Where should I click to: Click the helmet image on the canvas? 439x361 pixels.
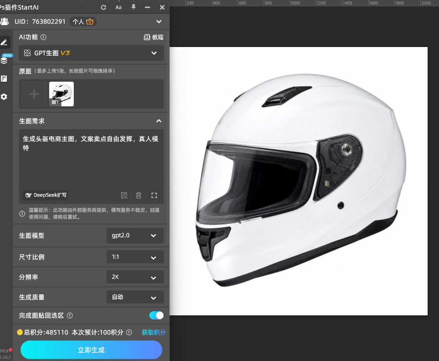301,181
